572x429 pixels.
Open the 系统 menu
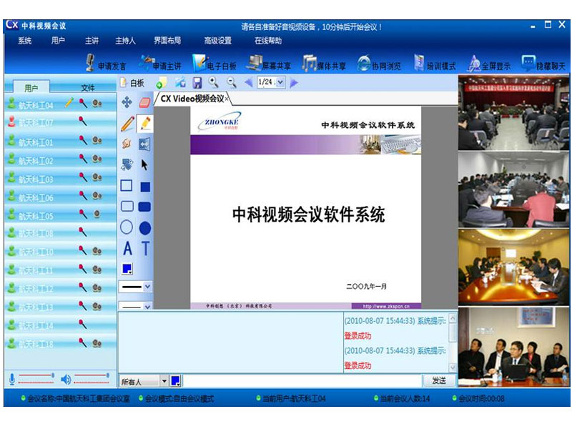pyautogui.click(x=25, y=41)
